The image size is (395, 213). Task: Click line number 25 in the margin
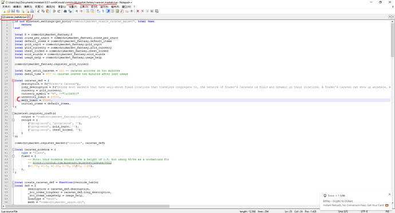tap(6, 100)
